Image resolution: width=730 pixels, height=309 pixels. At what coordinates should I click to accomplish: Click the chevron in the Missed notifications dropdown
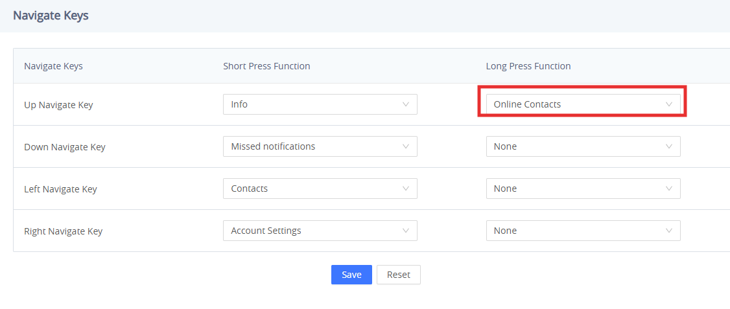405,146
